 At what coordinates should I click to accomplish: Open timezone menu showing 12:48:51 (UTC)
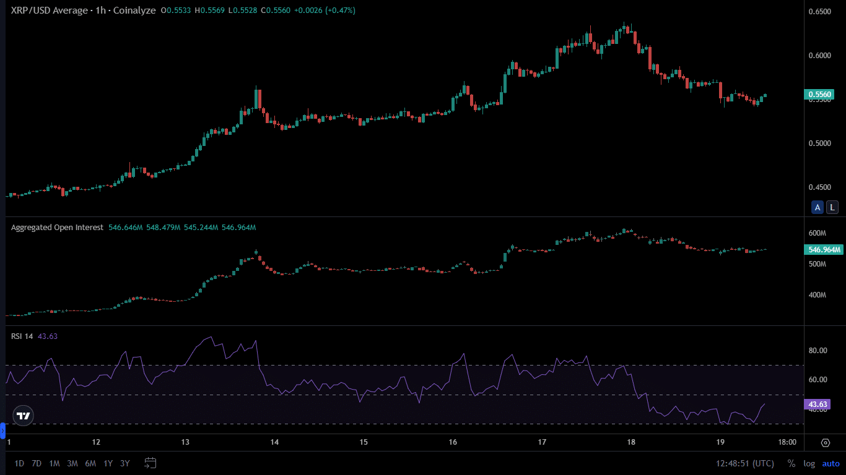click(x=745, y=463)
